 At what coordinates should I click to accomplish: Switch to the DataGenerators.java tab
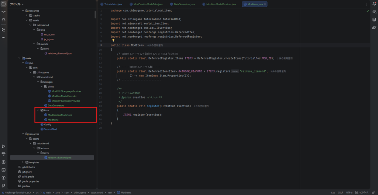(184, 4)
